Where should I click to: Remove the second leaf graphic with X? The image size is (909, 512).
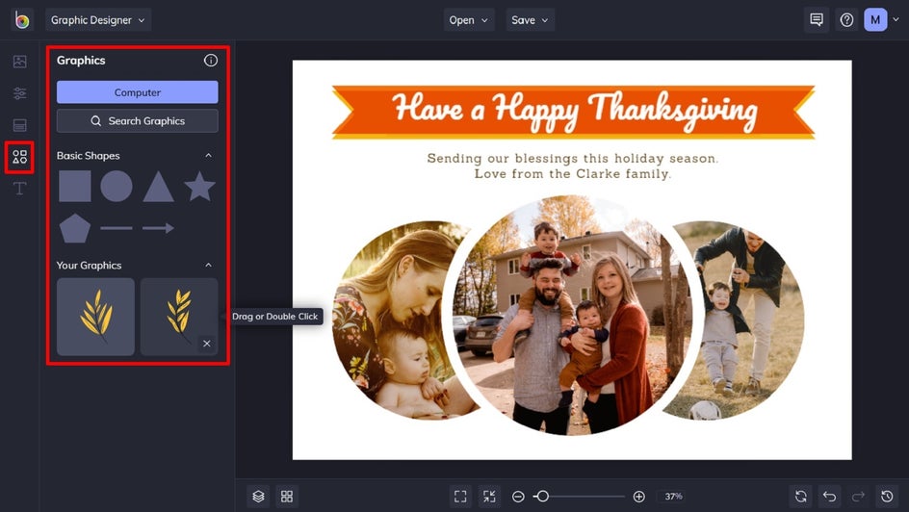point(206,344)
